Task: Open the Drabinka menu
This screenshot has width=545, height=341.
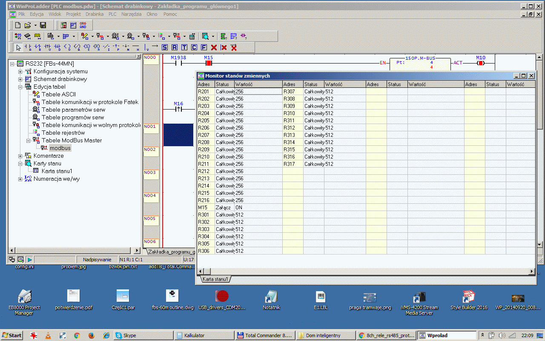Action: [x=94, y=14]
